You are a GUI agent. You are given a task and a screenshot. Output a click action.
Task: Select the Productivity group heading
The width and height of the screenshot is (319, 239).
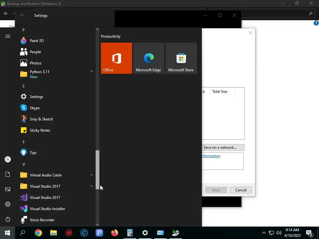(111, 36)
